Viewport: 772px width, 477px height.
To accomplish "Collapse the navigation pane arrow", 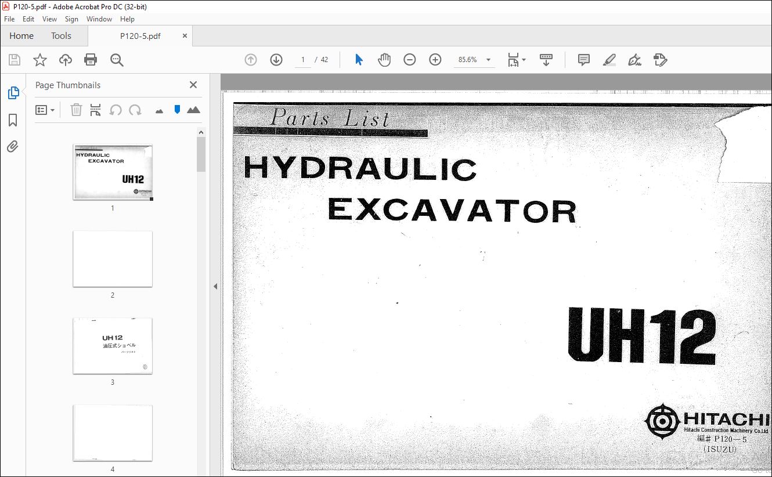I will (x=215, y=286).
